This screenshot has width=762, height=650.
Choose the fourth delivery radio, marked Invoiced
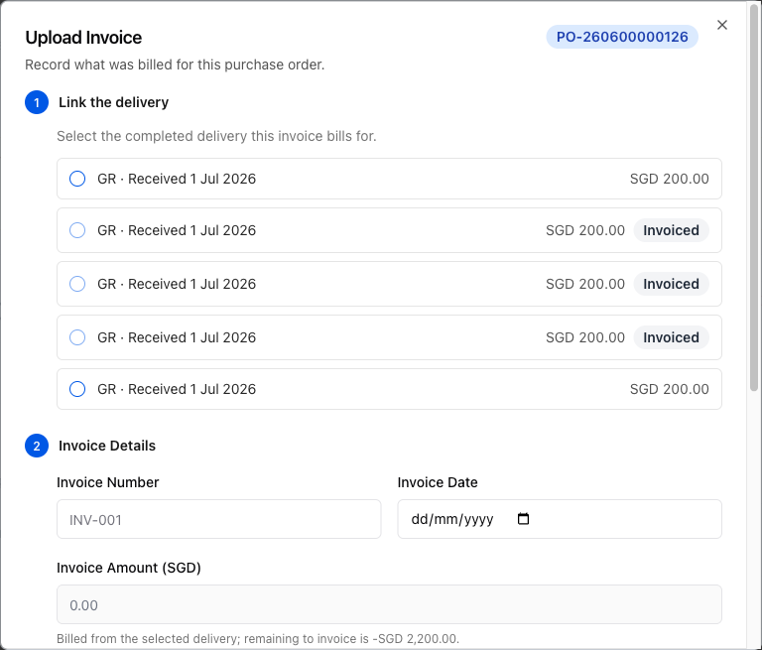tap(77, 337)
